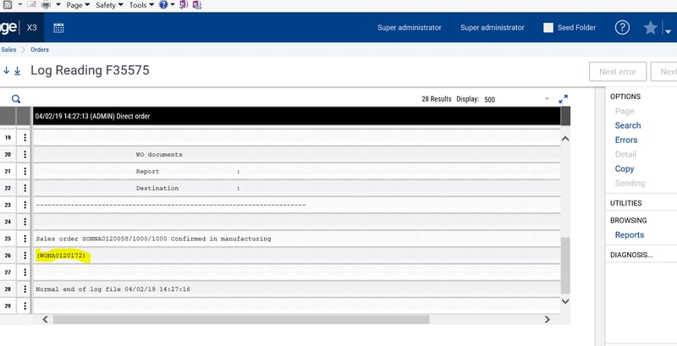Click the next record down arrow

[5, 71]
